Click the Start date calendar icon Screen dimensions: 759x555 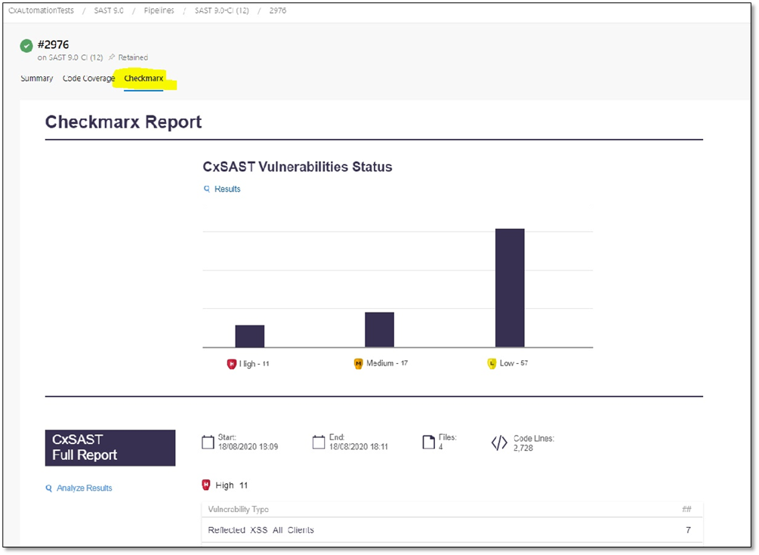pyautogui.click(x=208, y=442)
